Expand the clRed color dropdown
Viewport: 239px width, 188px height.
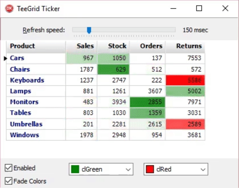[203, 169]
